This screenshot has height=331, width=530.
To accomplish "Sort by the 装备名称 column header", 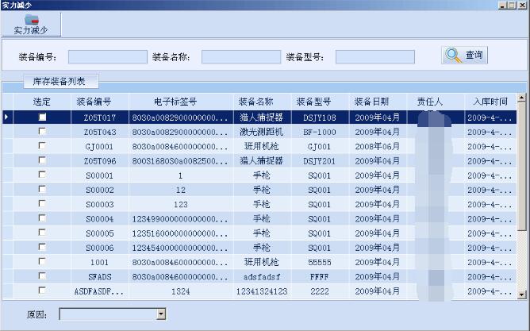I will (262, 102).
